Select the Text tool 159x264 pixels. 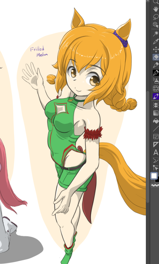156,152
